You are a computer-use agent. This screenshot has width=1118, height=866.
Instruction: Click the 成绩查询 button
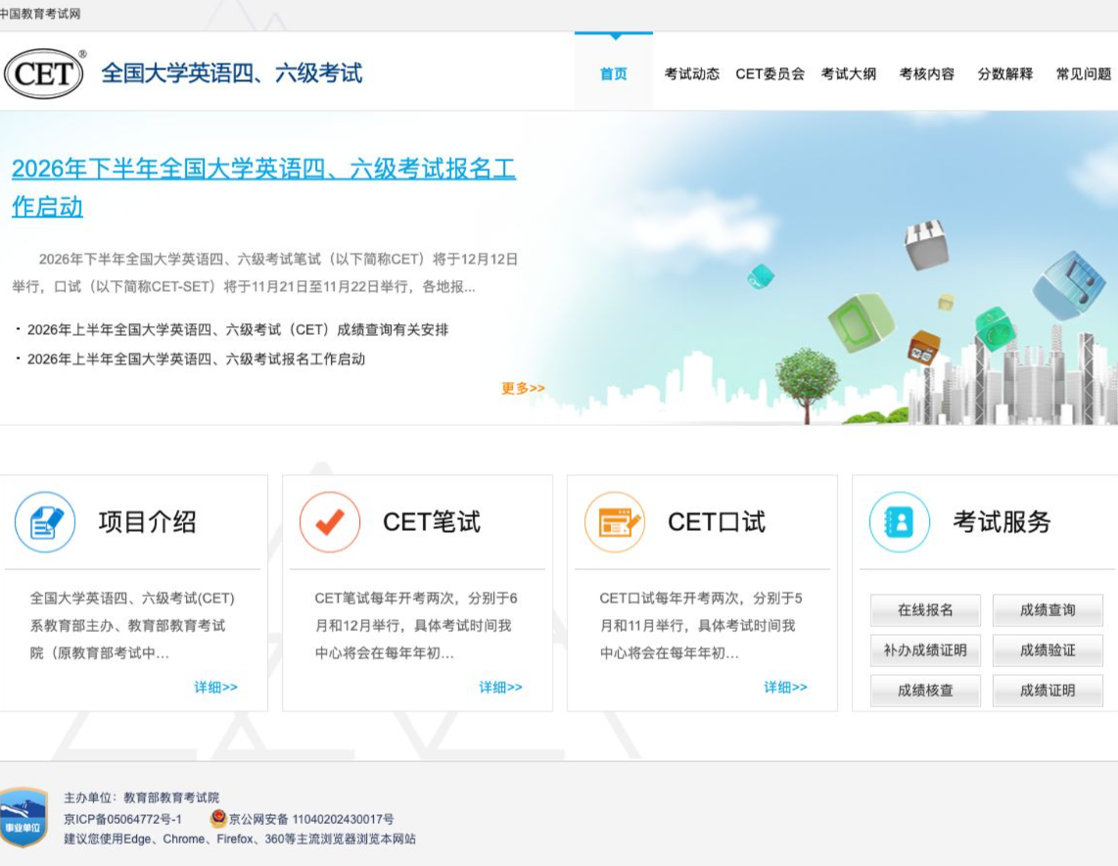point(1048,610)
